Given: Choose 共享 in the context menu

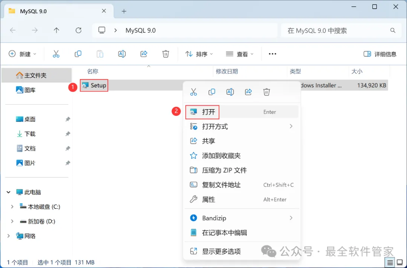Looking at the screenshot, I should click(x=242, y=141).
